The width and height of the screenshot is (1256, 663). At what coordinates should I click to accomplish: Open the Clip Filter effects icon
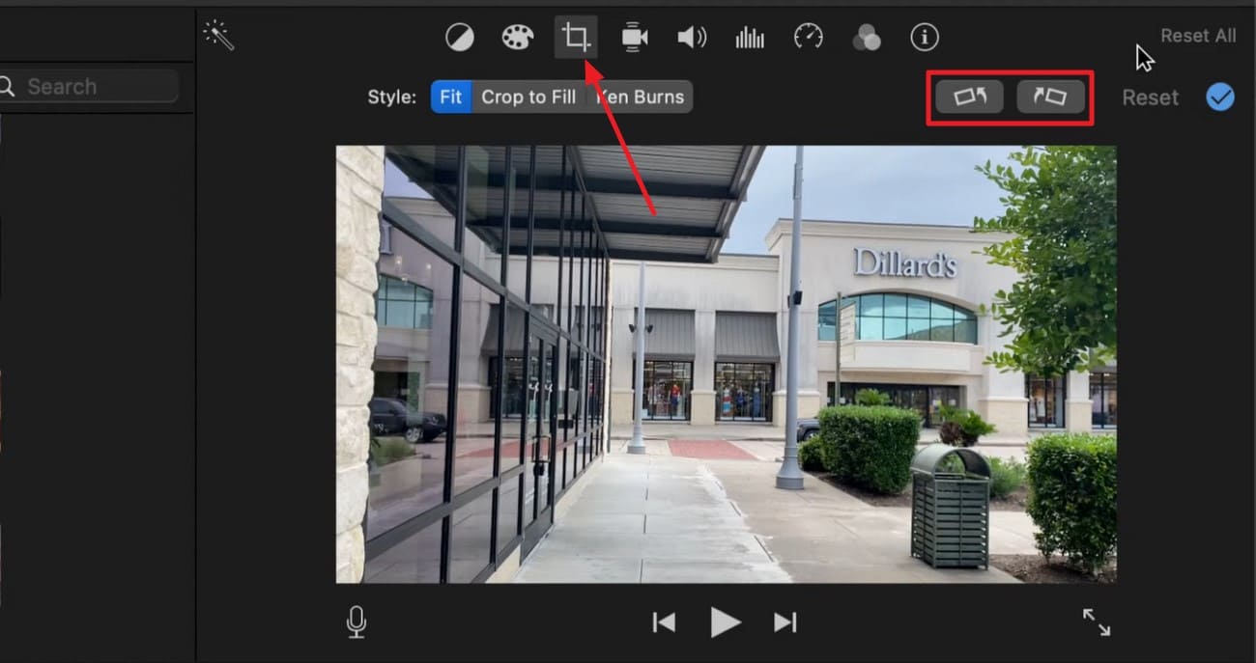coord(867,37)
